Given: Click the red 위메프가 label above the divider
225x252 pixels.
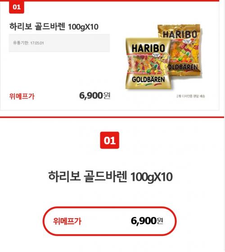Looking at the screenshot, I should point(22,96).
